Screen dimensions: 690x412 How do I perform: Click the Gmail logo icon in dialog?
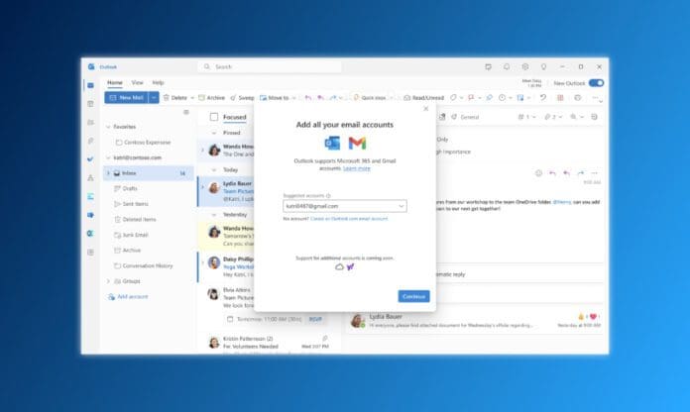coord(357,144)
